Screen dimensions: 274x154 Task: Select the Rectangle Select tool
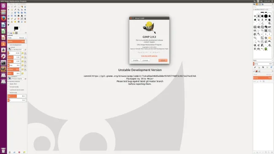[x=8, y=7]
